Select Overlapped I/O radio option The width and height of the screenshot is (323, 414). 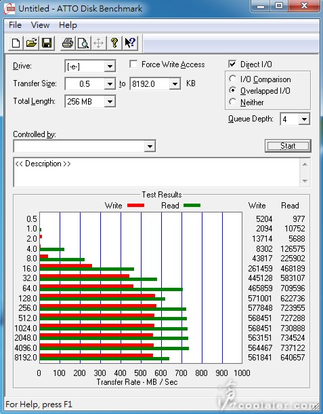233,90
